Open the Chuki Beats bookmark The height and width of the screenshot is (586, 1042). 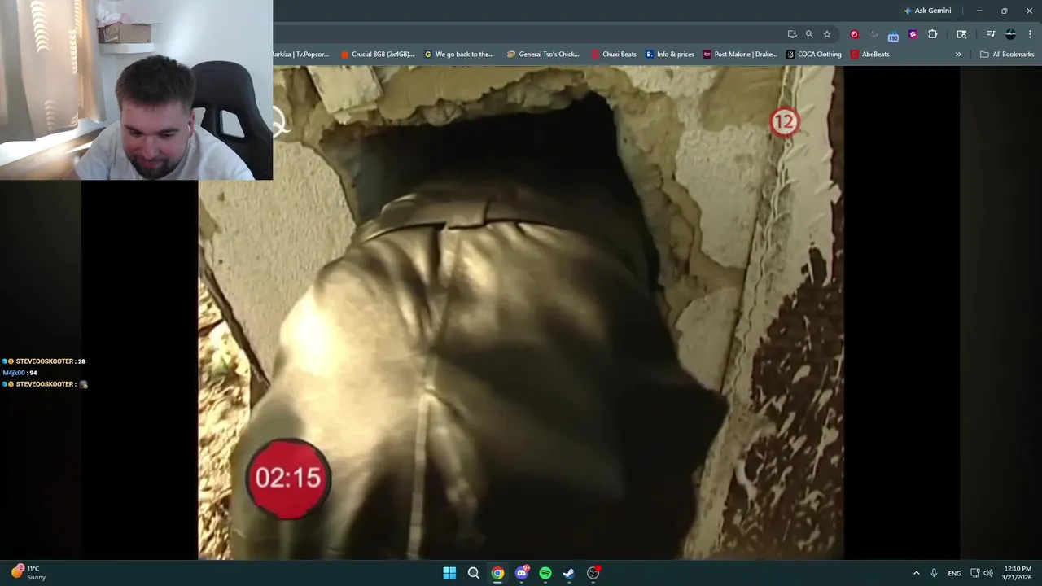(x=614, y=55)
